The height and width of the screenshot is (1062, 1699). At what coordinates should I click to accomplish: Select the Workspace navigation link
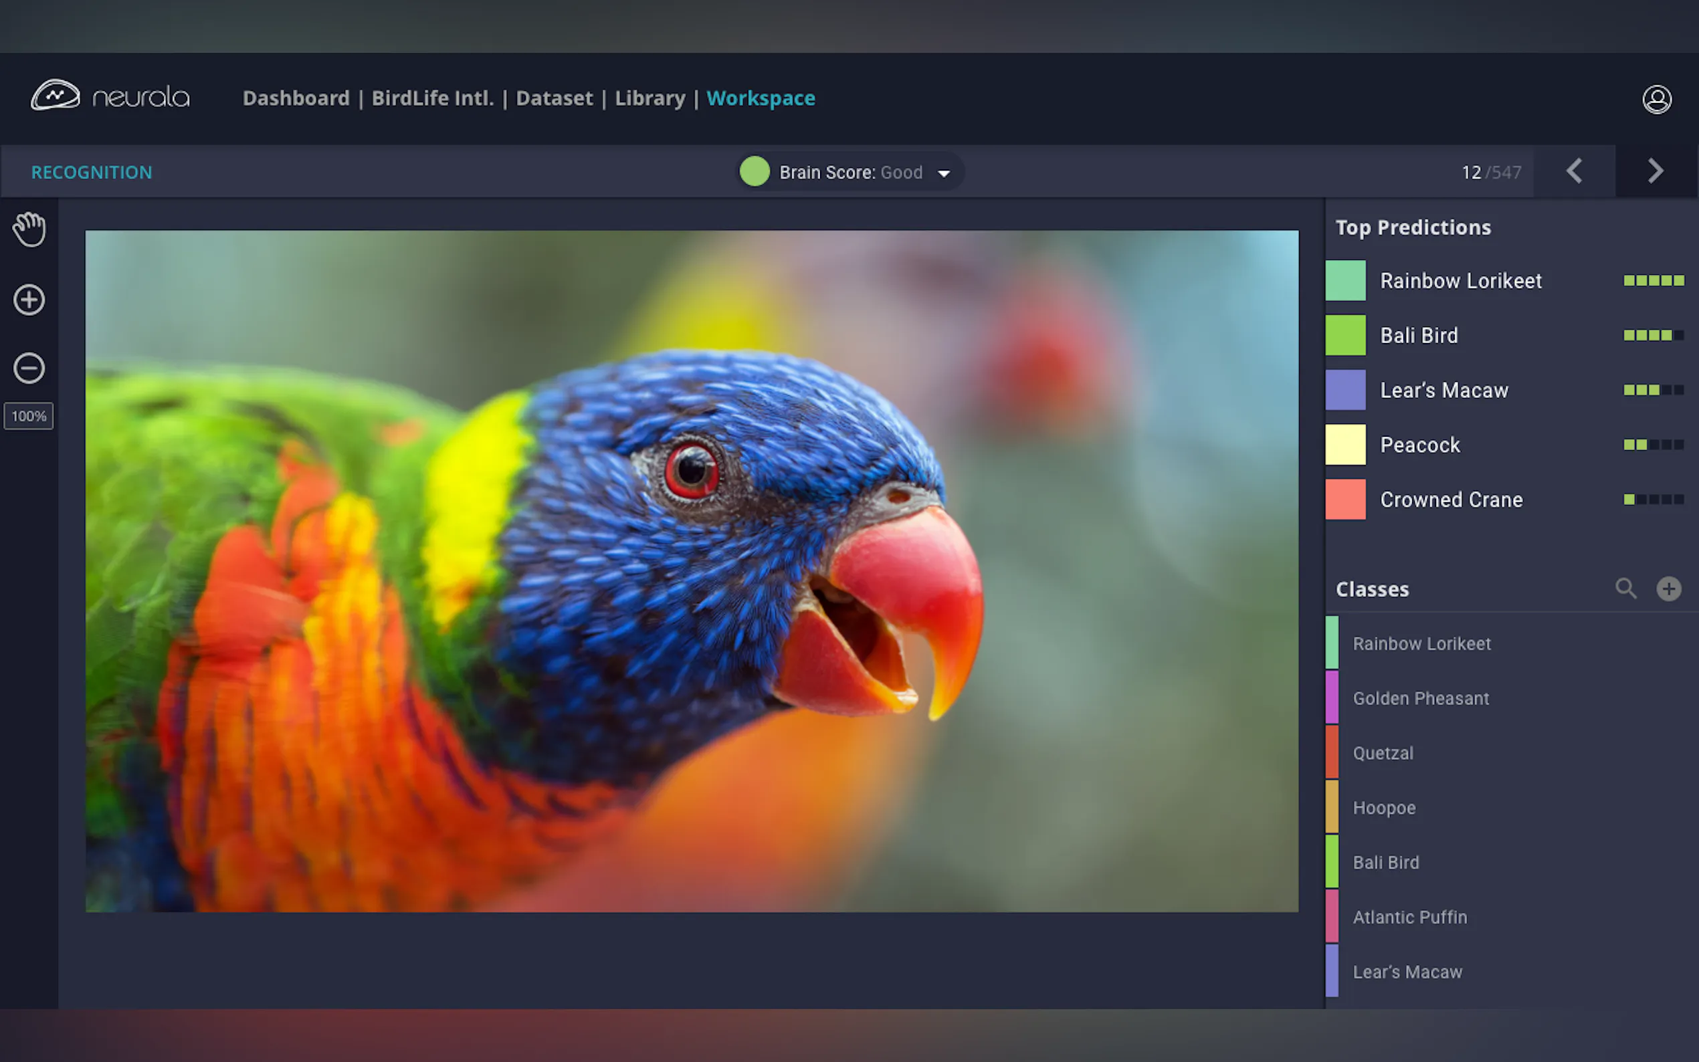pos(761,98)
